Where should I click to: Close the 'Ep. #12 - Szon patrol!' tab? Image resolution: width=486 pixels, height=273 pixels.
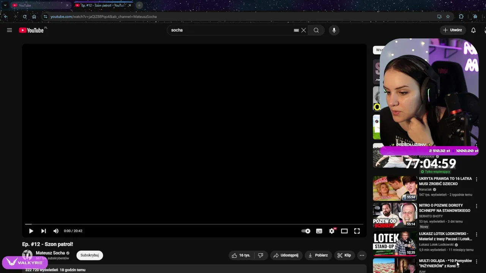[129, 5]
